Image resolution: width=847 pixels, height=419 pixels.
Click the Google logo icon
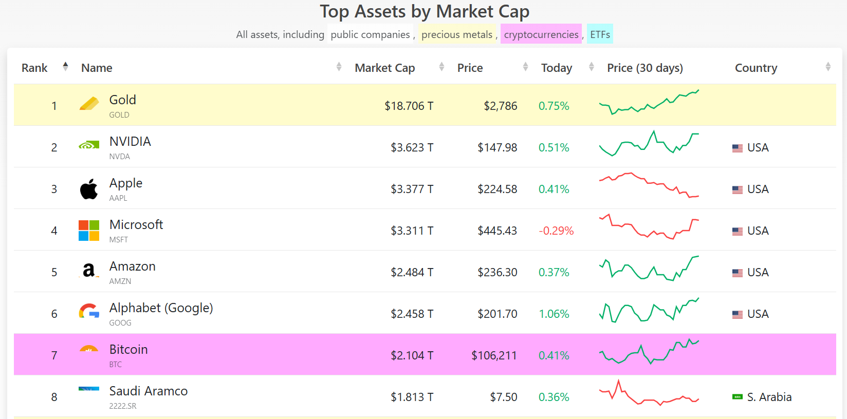(89, 311)
